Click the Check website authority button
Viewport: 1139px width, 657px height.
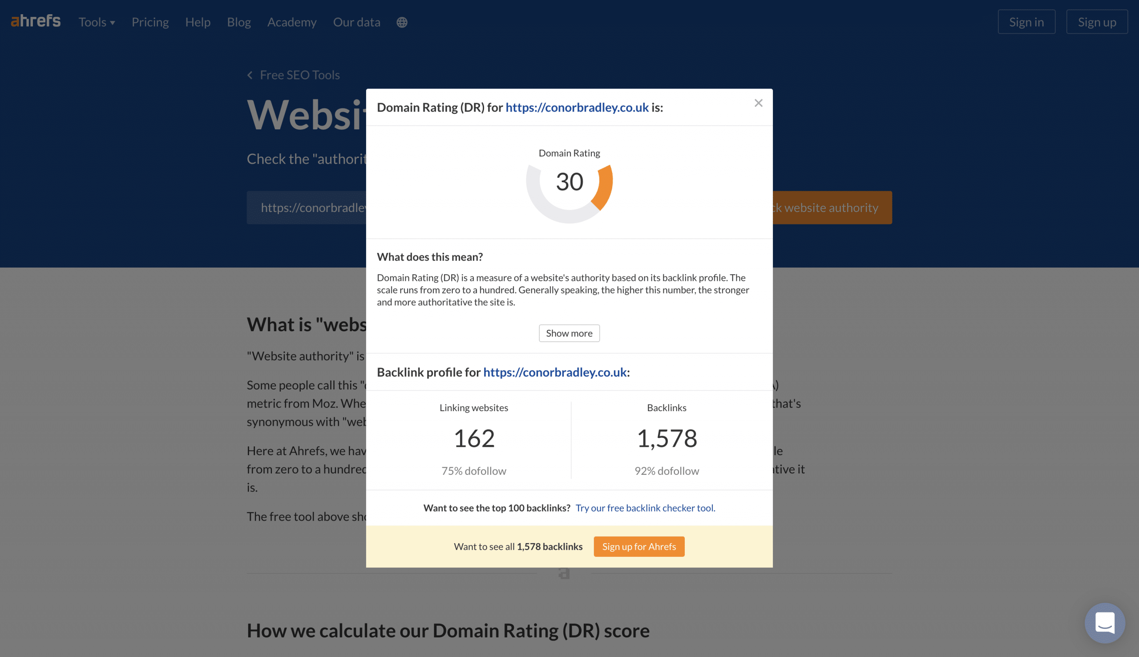832,208
